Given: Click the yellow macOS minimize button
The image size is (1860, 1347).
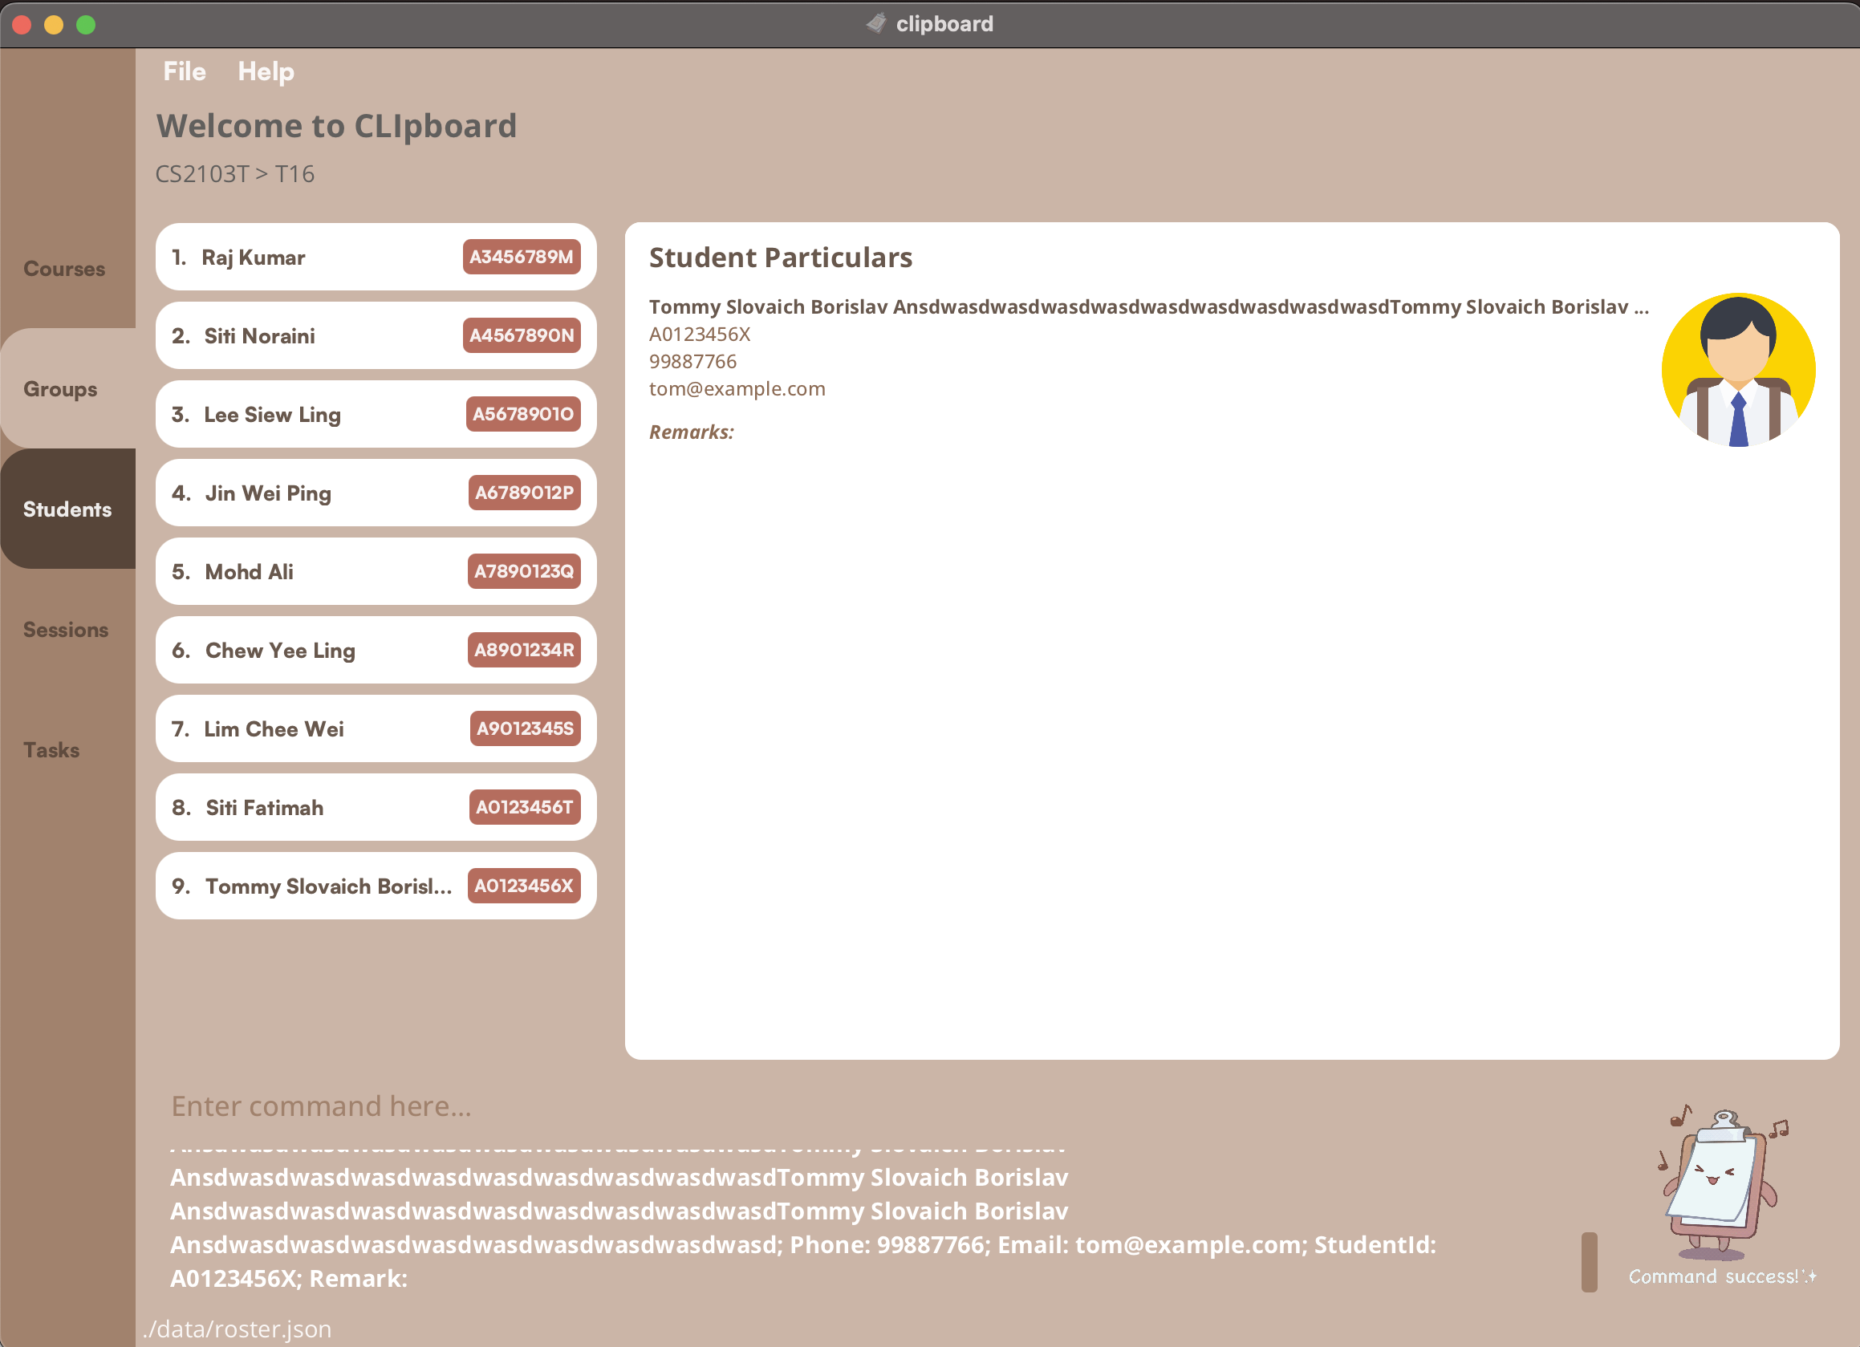Looking at the screenshot, I should pos(53,25).
